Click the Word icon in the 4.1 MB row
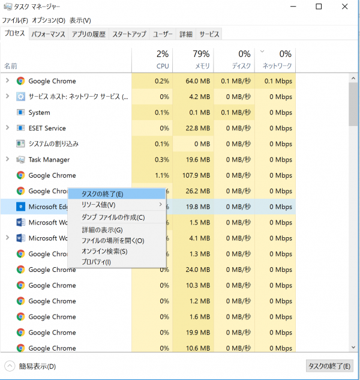 pos(20,238)
